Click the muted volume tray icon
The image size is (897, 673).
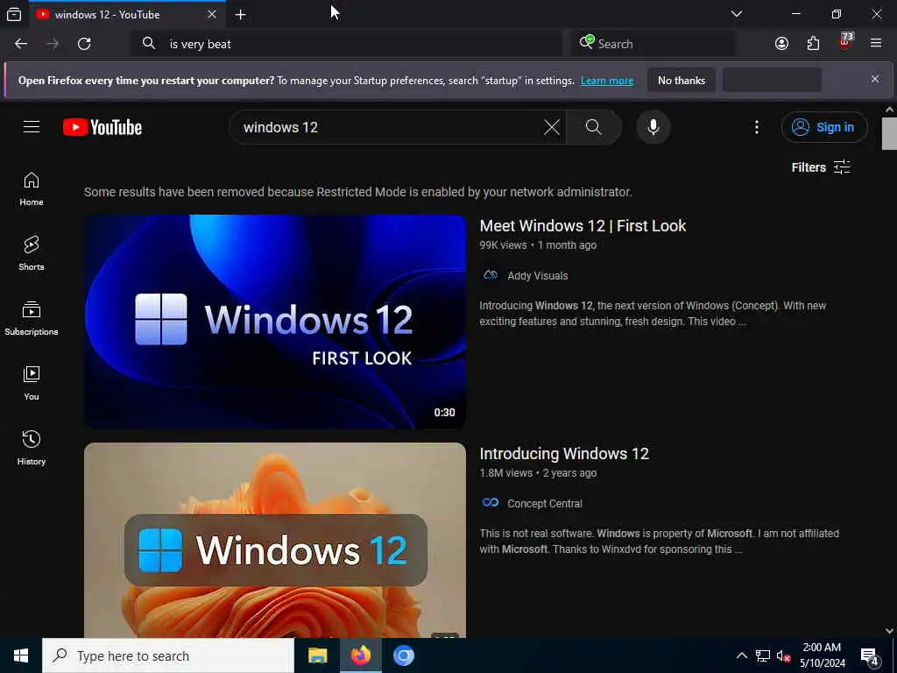(x=783, y=655)
